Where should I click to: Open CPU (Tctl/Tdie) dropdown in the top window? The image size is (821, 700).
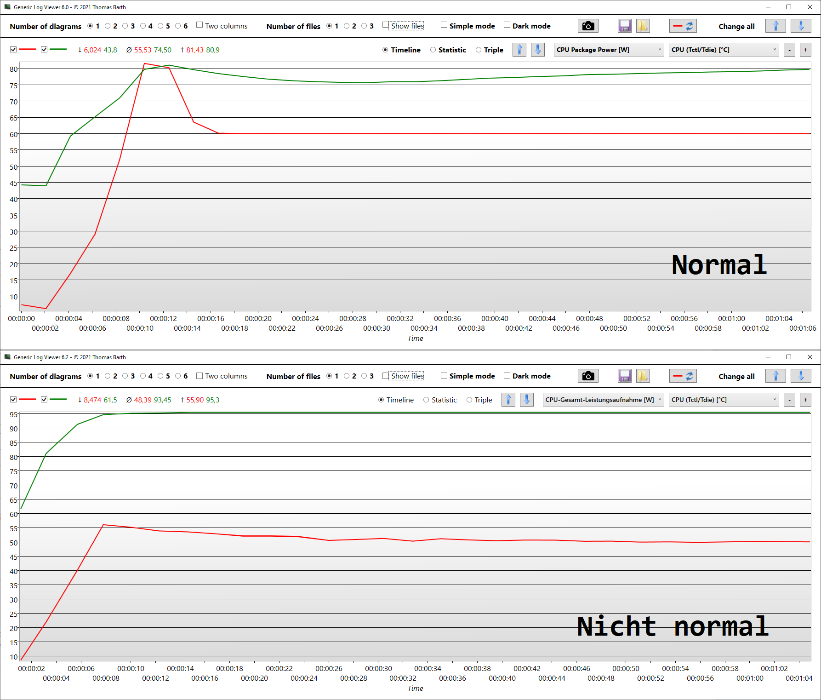pyautogui.click(x=724, y=50)
